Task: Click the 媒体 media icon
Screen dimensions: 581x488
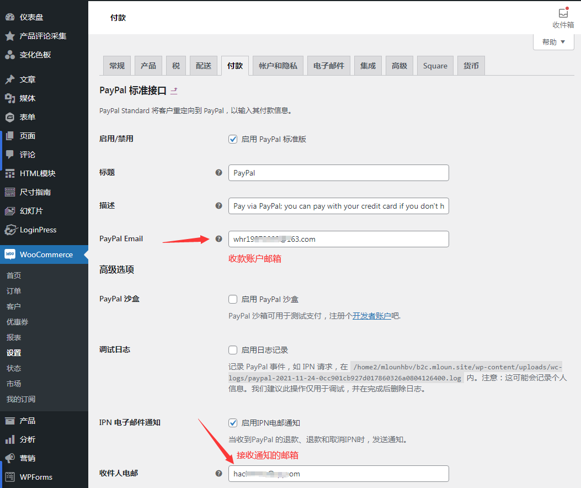Action: 10,98
